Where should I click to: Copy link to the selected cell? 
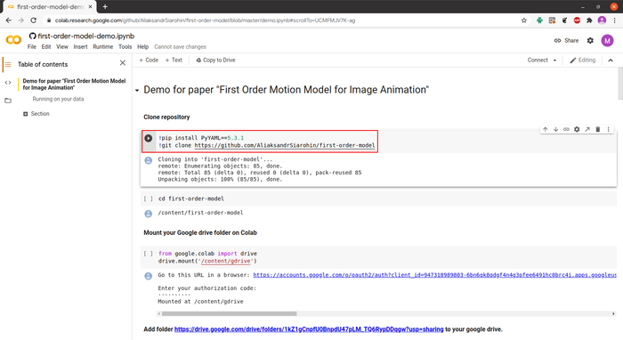[x=566, y=129]
